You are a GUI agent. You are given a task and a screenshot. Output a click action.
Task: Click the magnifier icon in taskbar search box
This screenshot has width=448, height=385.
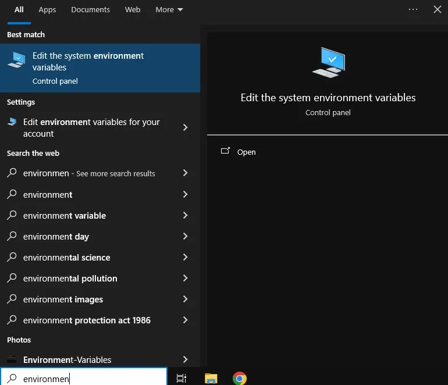tap(12, 379)
